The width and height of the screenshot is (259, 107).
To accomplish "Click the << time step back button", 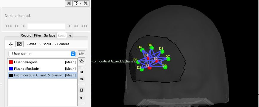I will tap(16, 26).
